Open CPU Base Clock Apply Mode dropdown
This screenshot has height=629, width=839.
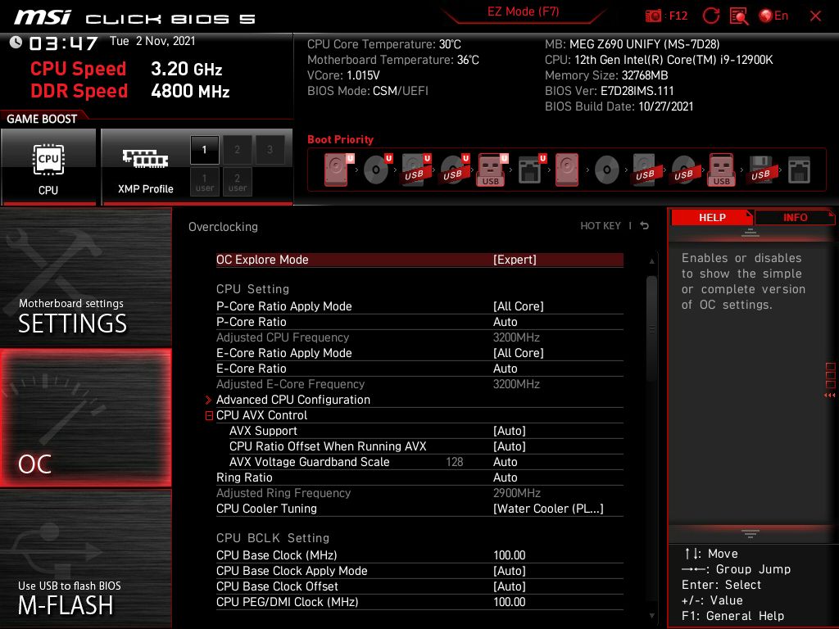(x=510, y=571)
